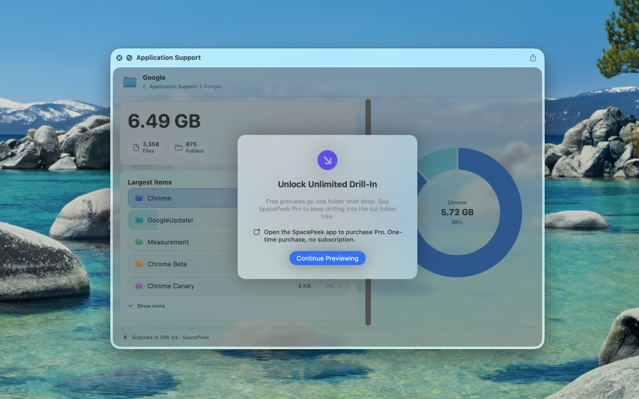Click Google in the breadcrumb path
639x399 pixels.
click(212, 86)
